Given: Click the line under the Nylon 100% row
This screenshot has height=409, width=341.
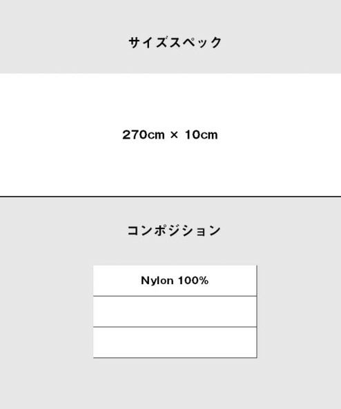Looking at the screenshot, I should click(175, 296).
